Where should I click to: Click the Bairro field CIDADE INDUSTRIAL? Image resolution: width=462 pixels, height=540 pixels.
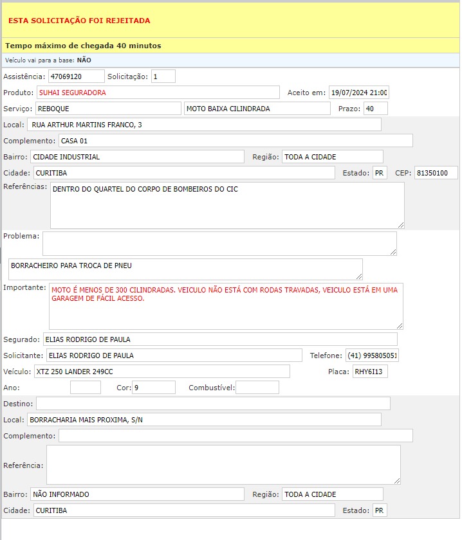pos(137,157)
